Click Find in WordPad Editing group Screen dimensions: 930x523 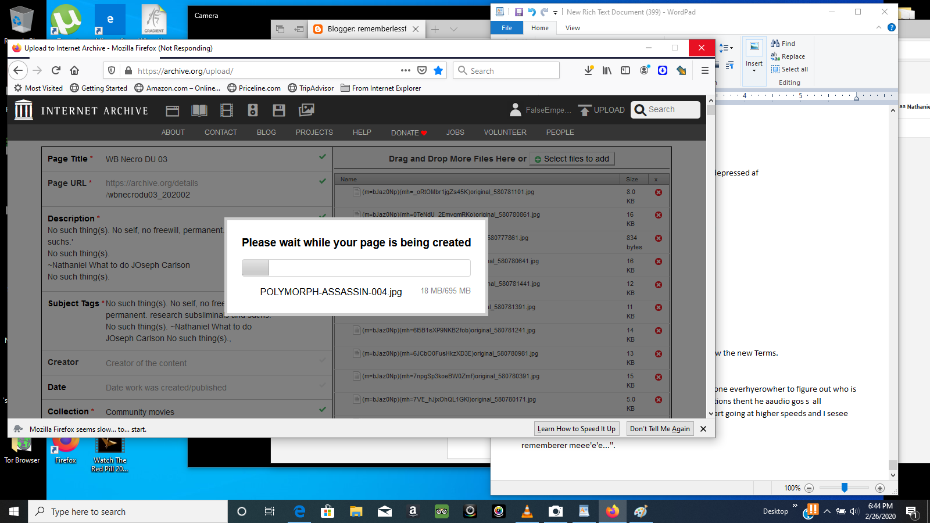pos(783,44)
